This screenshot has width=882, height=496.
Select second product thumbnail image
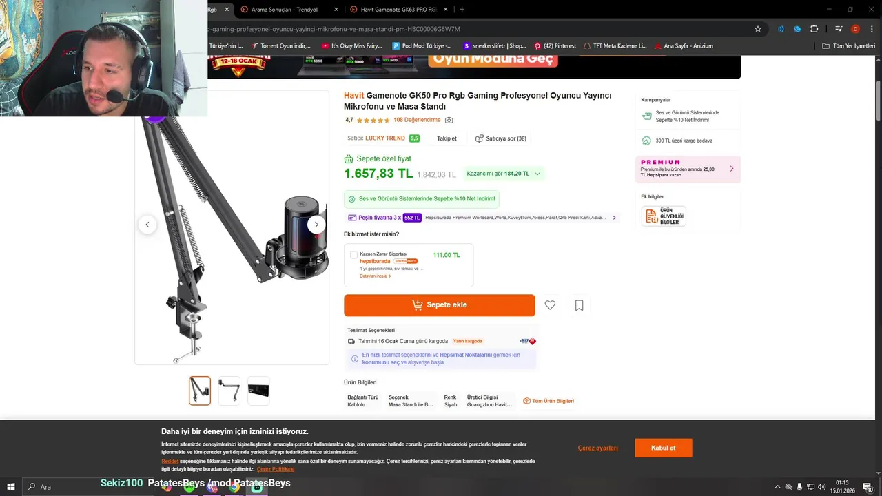pyautogui.click(x=229, y=391)
